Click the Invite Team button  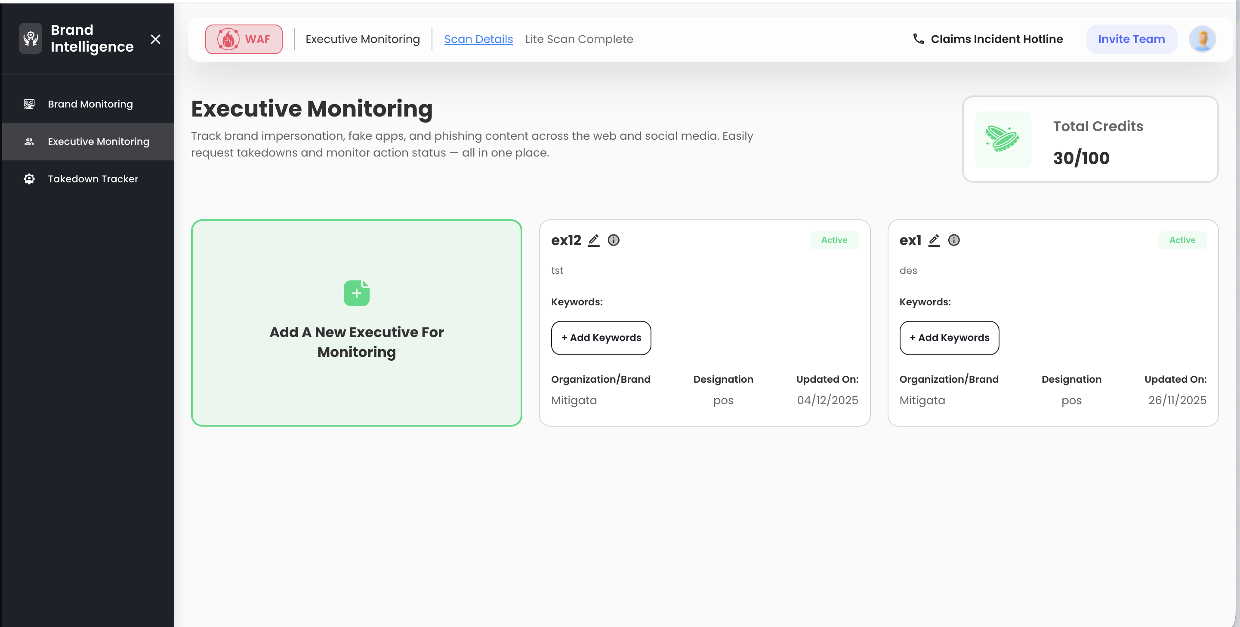click(1131, 39)
